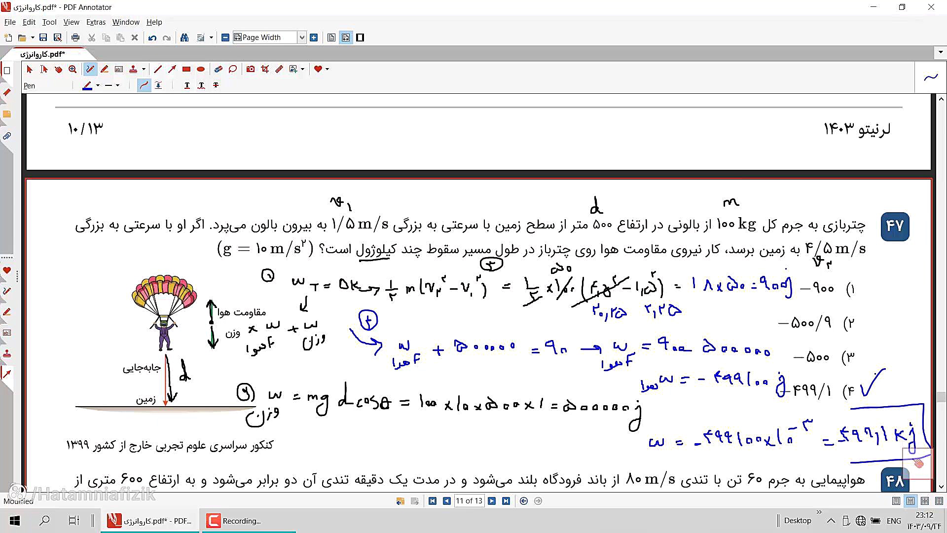Expand the pen color dropdown arrow
This screenshot has height=533, width=947.
point(98,85)
